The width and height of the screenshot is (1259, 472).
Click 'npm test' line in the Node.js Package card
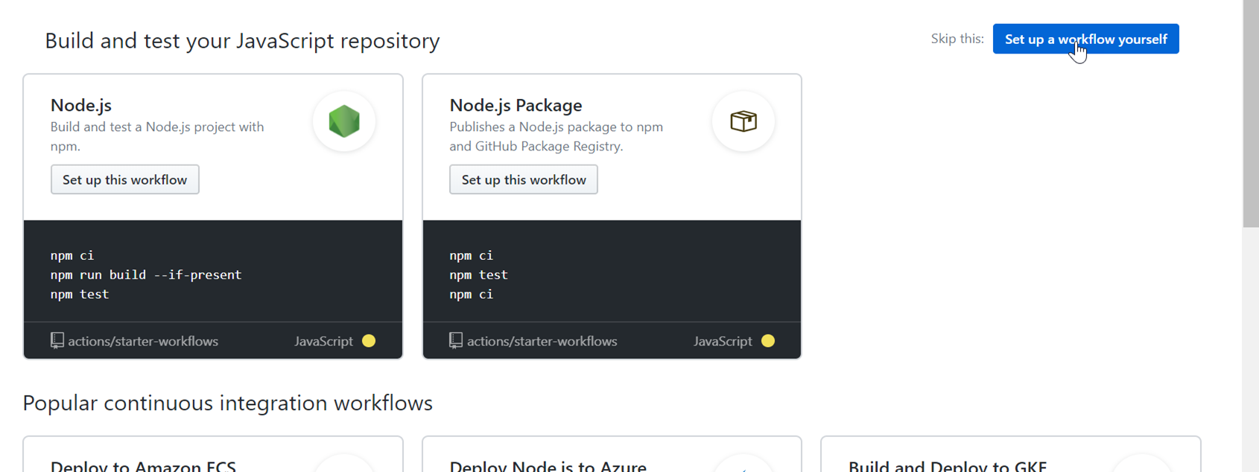coord(479,275)
